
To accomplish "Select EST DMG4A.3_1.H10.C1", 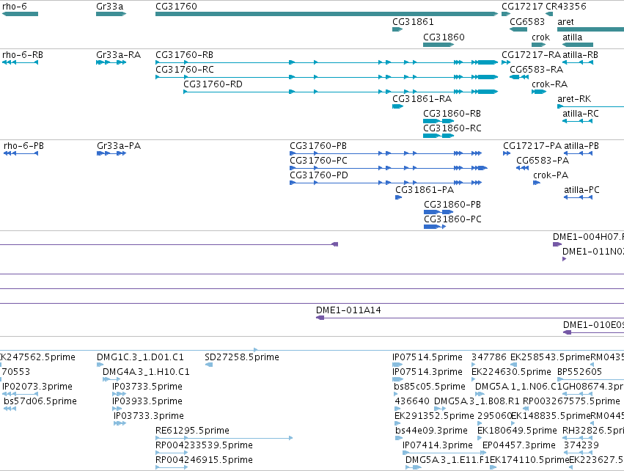I will [146, 372].
